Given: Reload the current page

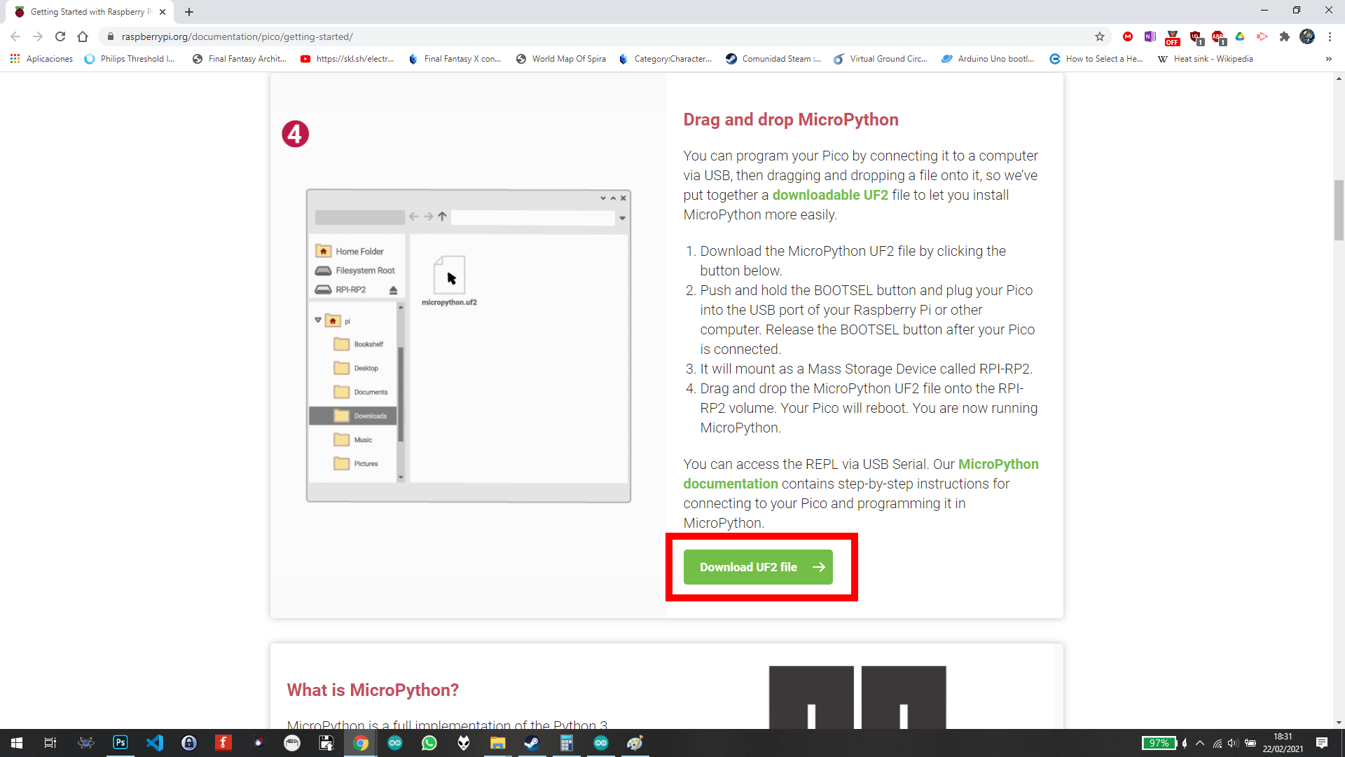Looking at the screenshot, I should click(60, 36).
